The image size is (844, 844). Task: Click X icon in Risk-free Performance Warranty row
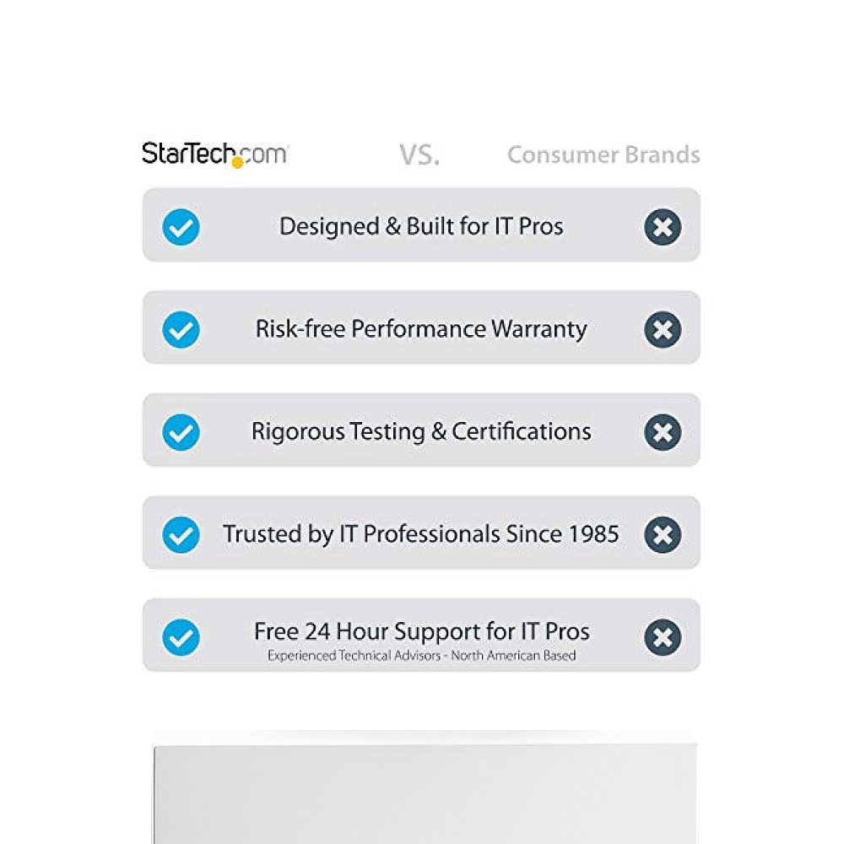[x=663, y=329]
